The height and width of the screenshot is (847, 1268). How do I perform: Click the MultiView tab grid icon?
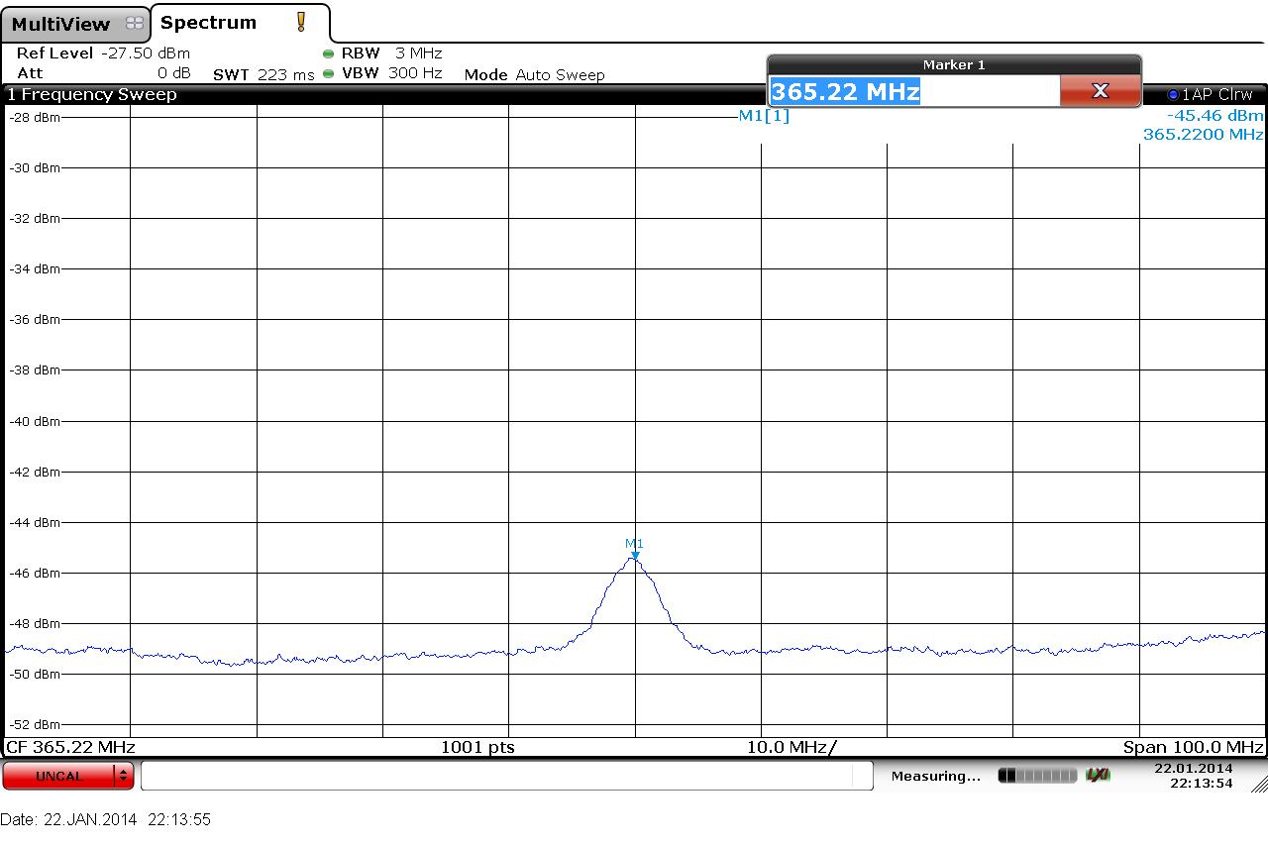135,24
